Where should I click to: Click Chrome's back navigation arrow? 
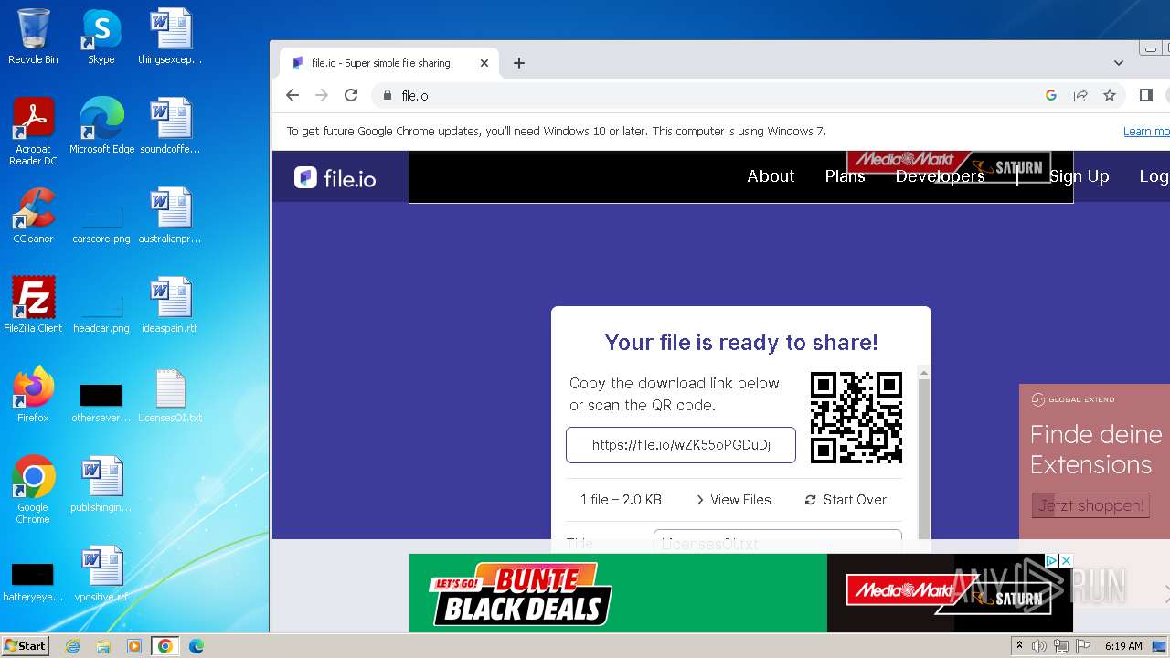[x=292, y=95]
